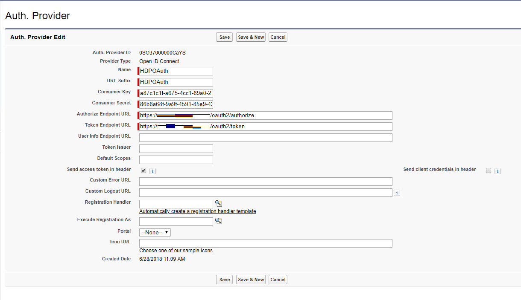Viewport: 521px width, 300px height.
Task: Open Choose one of our sample icons
Action: (176, 251)
